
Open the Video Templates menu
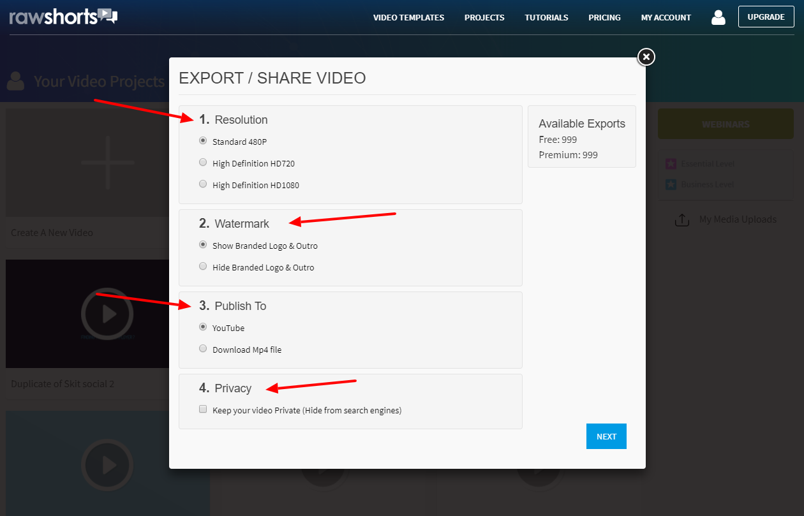(409, 17)
